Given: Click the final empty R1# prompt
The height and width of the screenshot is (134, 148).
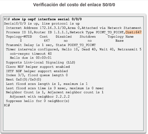Looking at the screenshot, I should tap(7, 105).
